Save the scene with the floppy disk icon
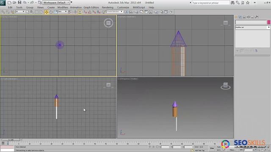 point(19,3)
